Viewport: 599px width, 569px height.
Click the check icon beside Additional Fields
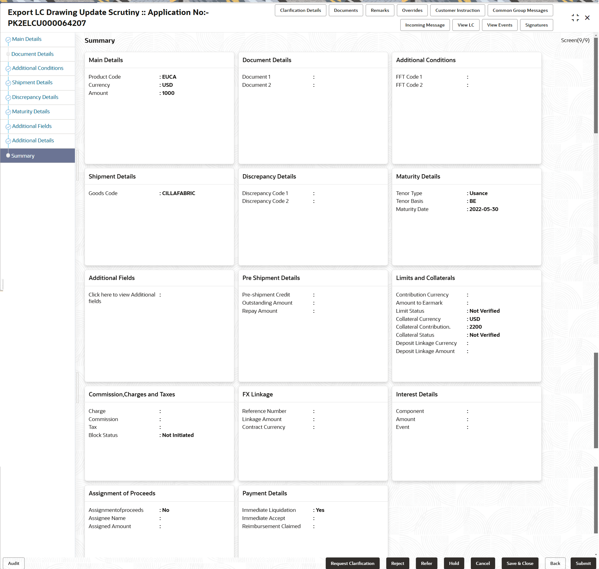pyautogui.click(x=8, y=126)
